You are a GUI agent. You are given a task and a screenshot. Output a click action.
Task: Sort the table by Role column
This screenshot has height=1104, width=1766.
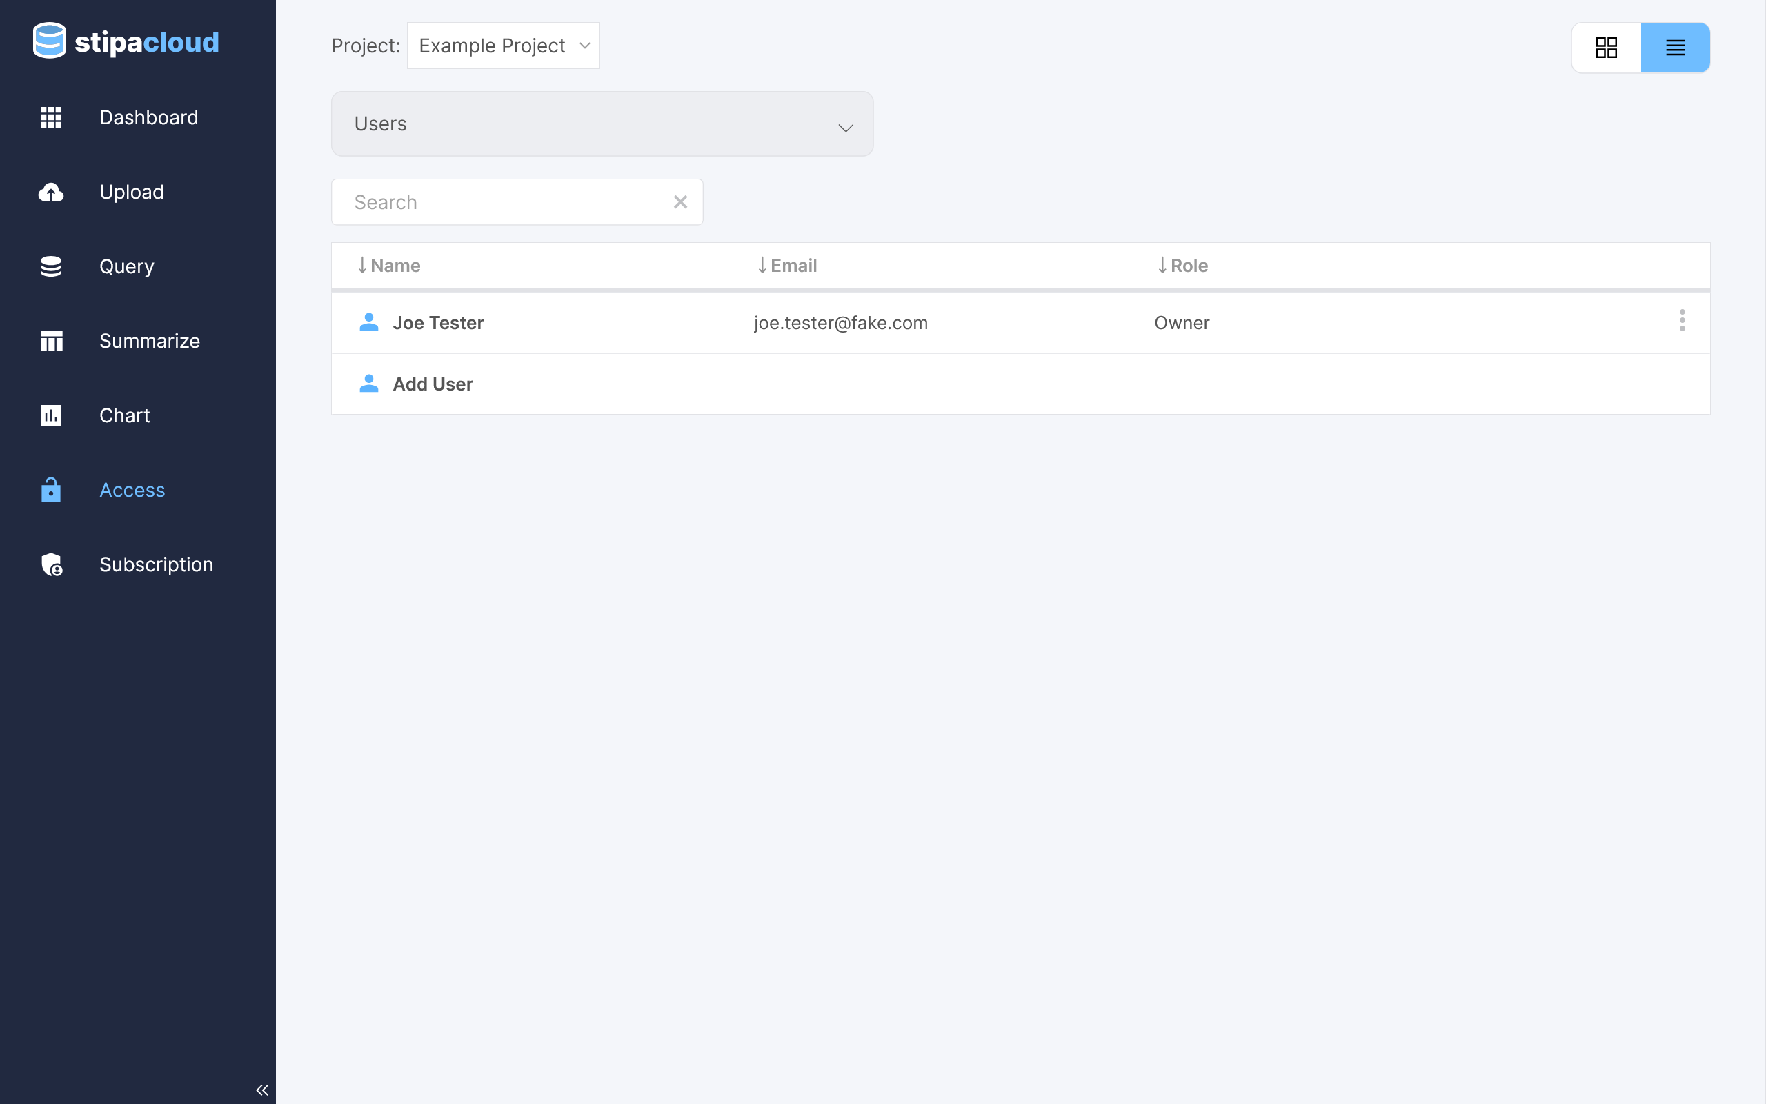[1183, 266]
